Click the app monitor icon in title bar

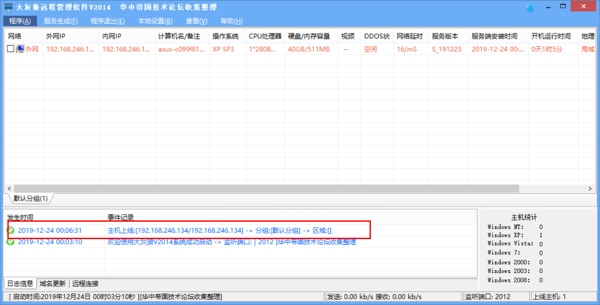click(x=8, y=7)
